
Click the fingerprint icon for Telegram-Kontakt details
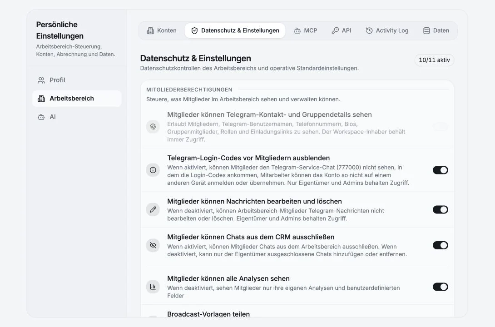pyautogui.click(x=153, y=127)
